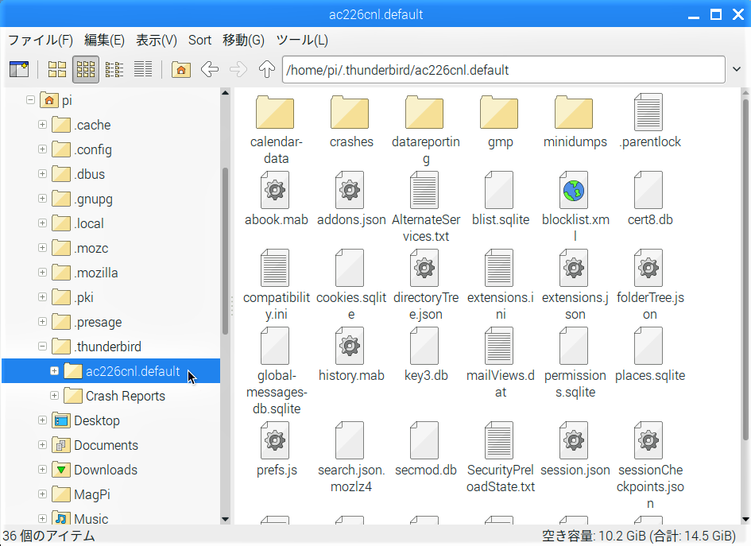Select the search.json.mozlz4 file
Viewport: 751px width, 546px height.
tap(351, 458)
